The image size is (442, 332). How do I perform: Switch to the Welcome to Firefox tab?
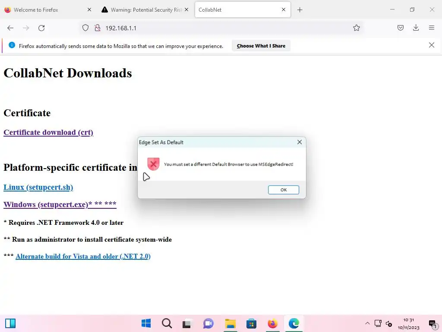pyautogui.click(x=48, y=10)
